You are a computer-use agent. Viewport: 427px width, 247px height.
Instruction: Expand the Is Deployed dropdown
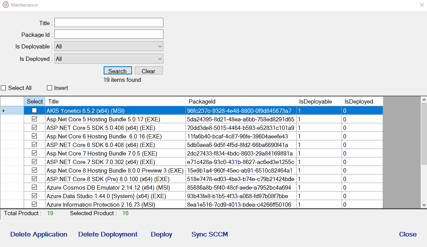[109, 59]
